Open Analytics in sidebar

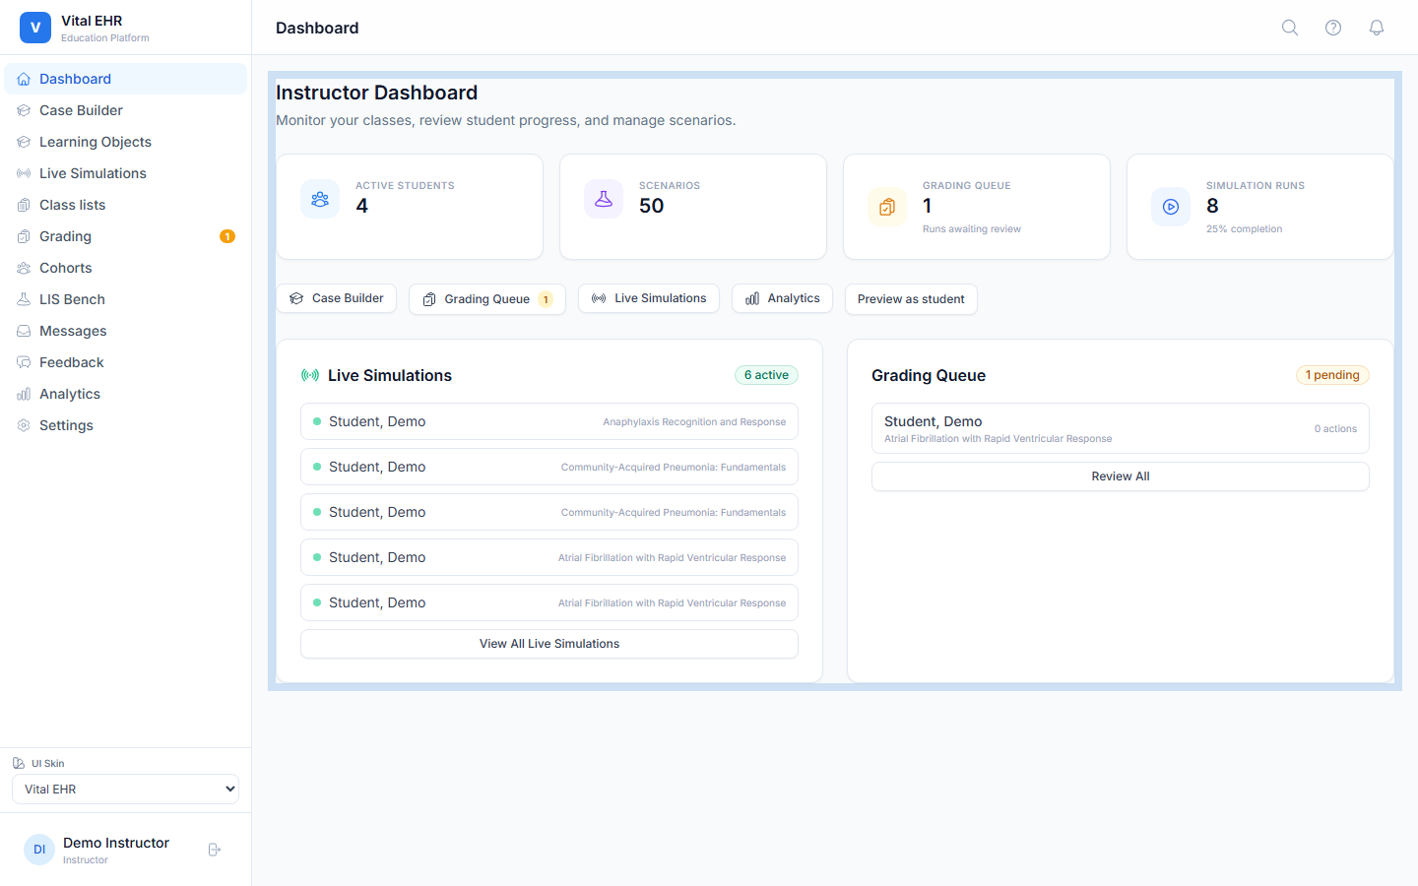click(x=125, y=394)
